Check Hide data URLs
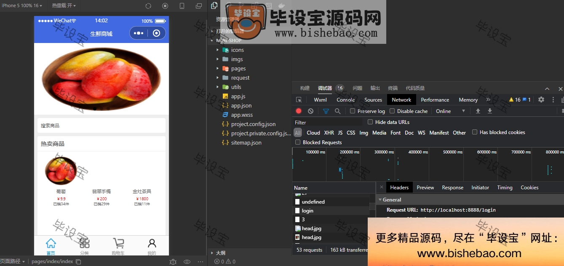564x266 pixels. click(x=370, y=122)
